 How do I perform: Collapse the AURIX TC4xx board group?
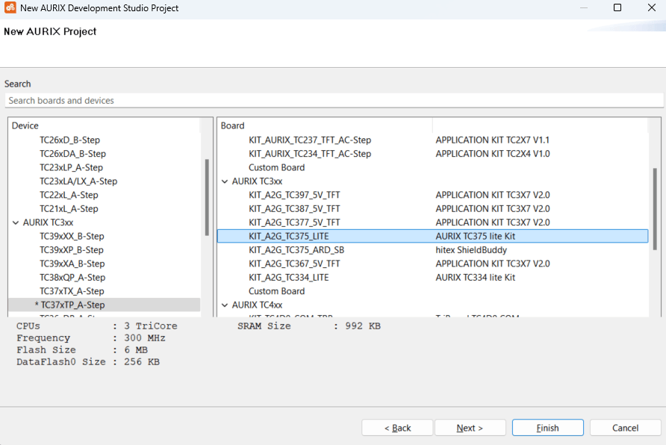point(225,305)
